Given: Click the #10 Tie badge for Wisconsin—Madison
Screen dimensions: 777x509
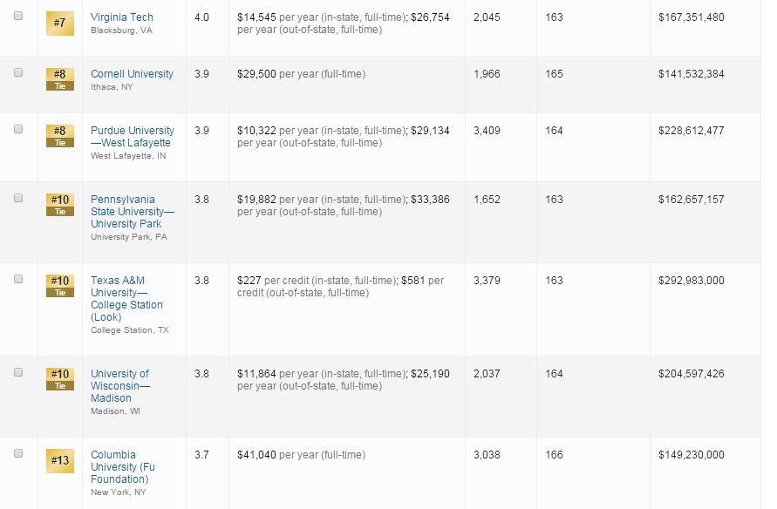Looking at the screenshot, I should point(60,379).
